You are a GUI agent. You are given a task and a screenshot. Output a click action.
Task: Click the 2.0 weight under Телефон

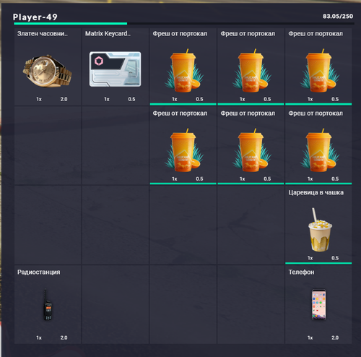[335, 337]
